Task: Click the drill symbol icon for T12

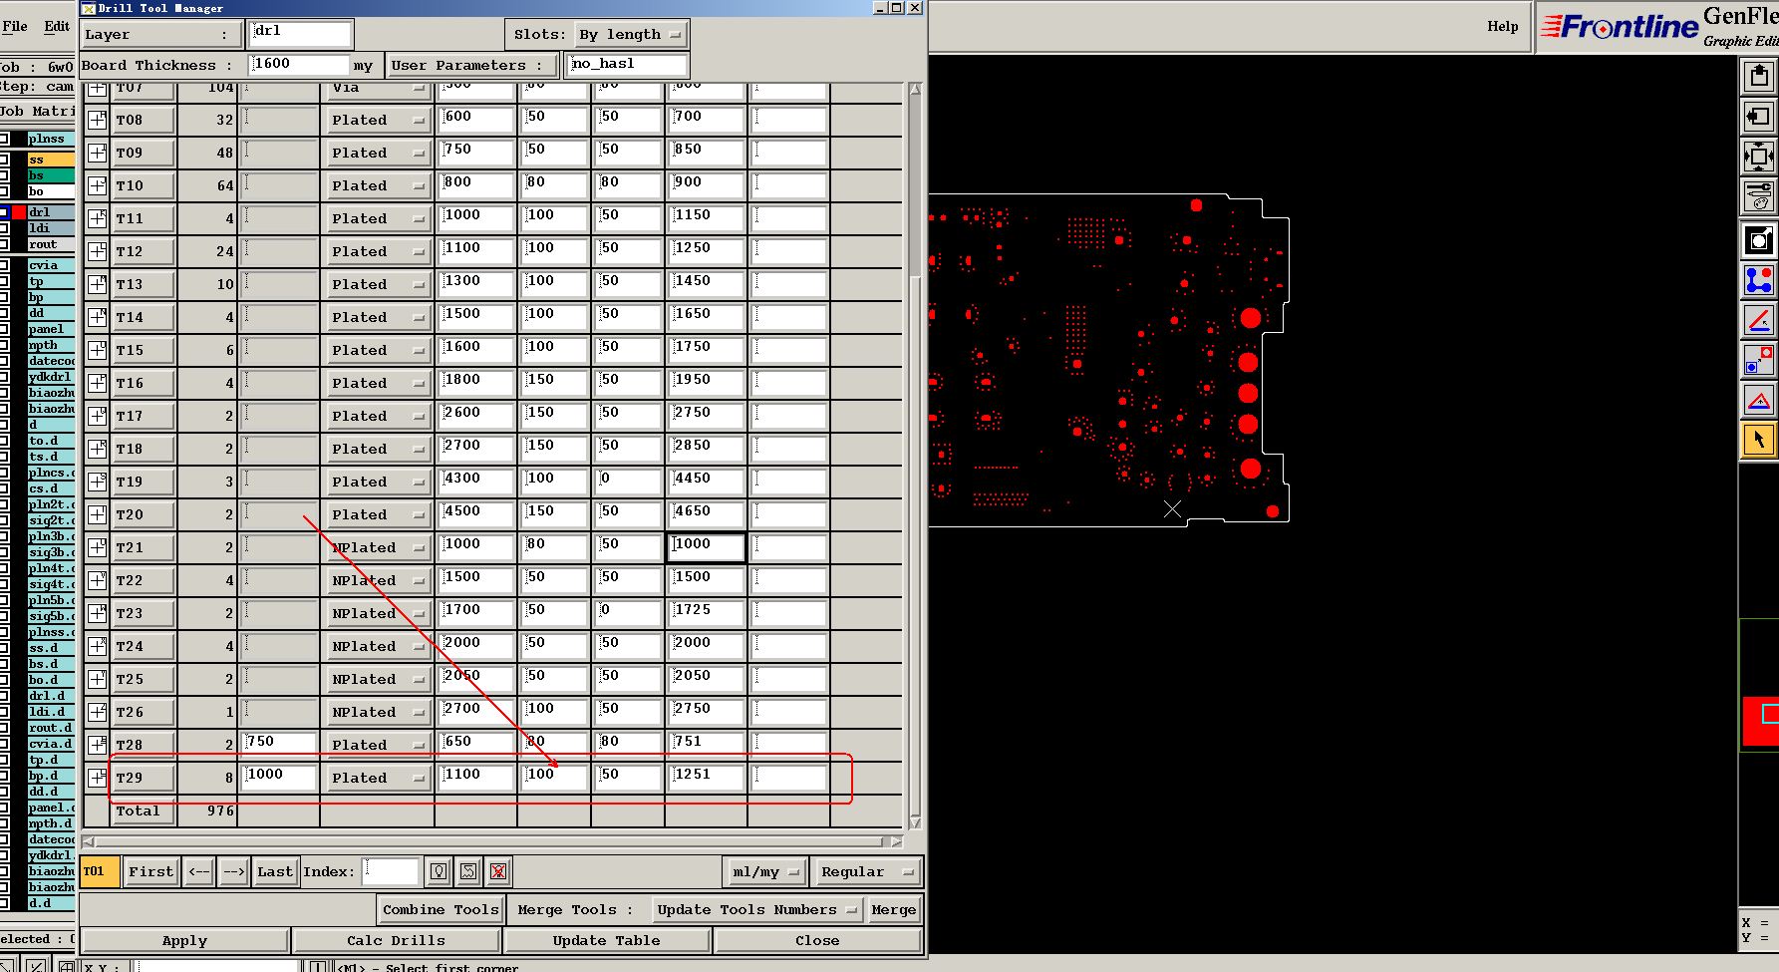Action: (x=97, y=251)
